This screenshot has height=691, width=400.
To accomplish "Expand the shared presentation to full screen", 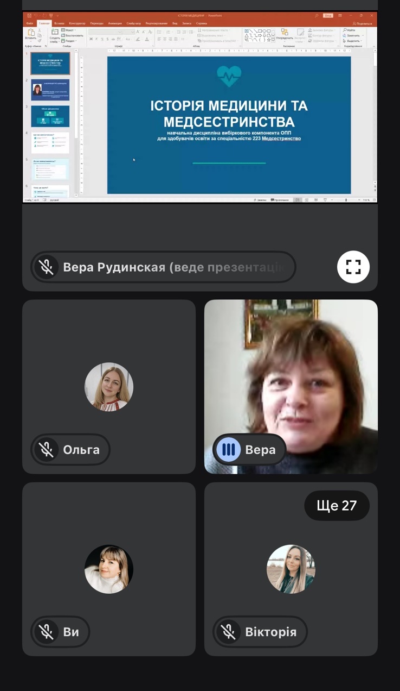I will point(353,267).
